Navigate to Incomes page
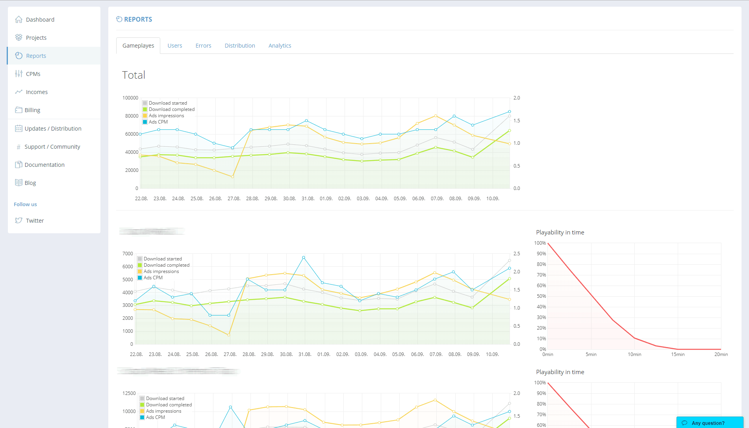Image resolution: width=749 pixels, height=428 pixels. 54,92
